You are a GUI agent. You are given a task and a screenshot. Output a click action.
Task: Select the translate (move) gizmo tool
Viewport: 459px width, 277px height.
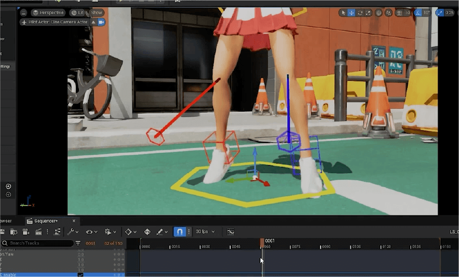click(x=351, y=13)
